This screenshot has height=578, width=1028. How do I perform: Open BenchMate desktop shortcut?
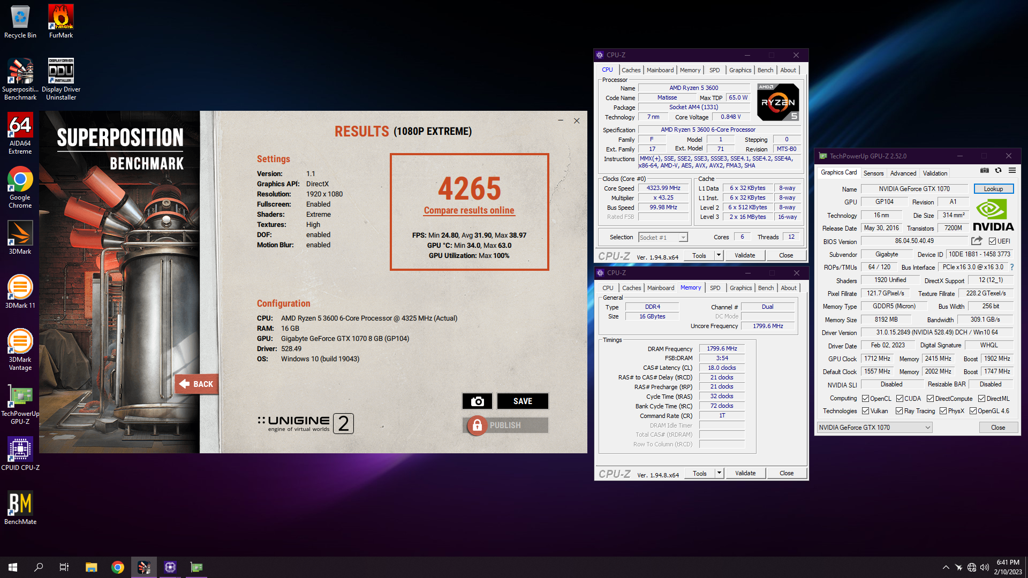point(20,508)
